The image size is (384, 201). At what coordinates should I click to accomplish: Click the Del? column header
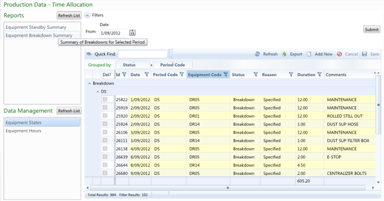[x=107, y=75]
